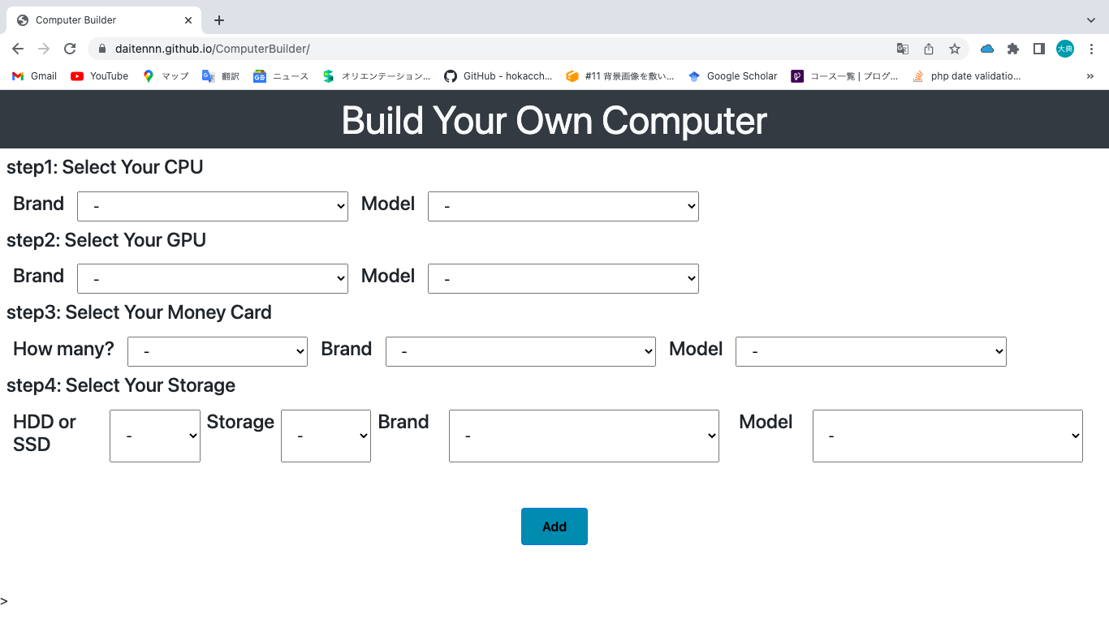Open the HDD or SSD dropdown
This screenshot has width=1109, height=623.
(x=155, y=436)
